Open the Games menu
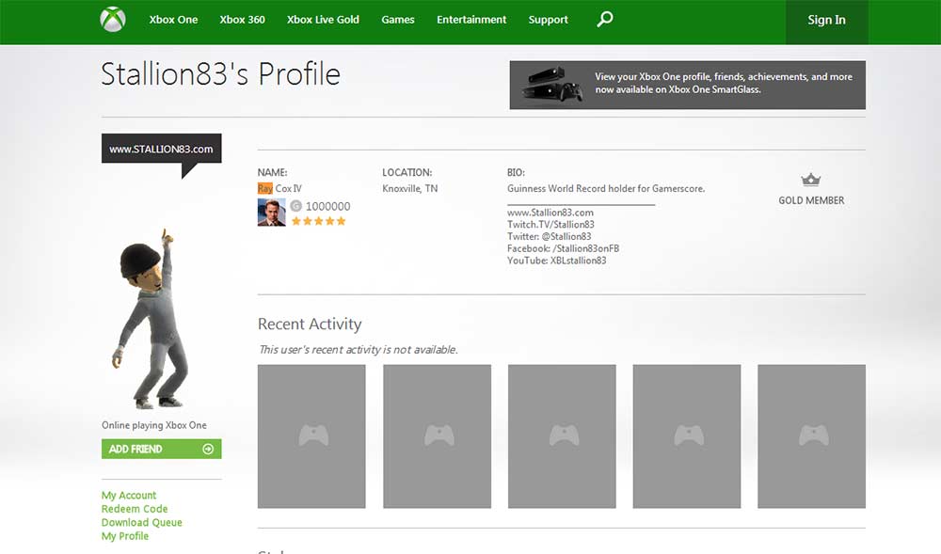This screenshot has width=941, height=554. click(x=398, y=19)
